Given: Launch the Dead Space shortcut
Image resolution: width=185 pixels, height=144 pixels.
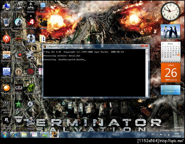Looking at the screenshot, I should (x=18, y=56).
